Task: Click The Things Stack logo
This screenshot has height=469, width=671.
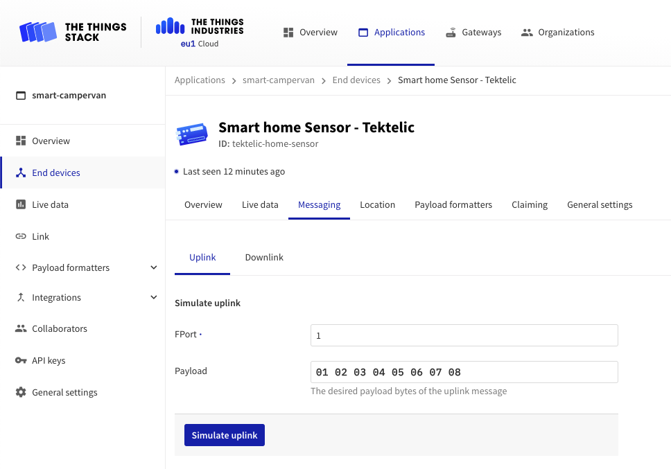Action: [73, 32]
